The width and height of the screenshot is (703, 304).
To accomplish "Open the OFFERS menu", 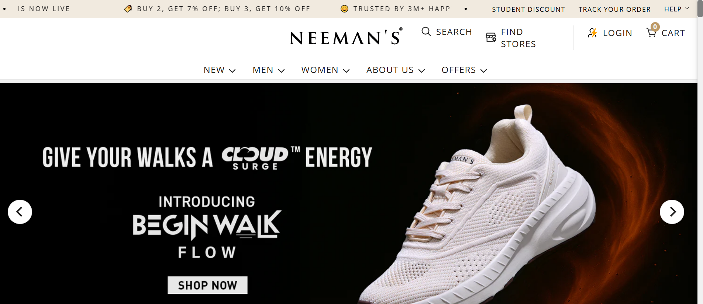I will click(x=464, y=70).
